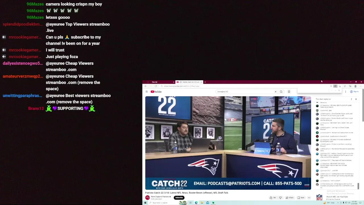The width and height of the screenshot is (364, 205).
Task: Clear the YouTube search box text
Action: point(275,92)
